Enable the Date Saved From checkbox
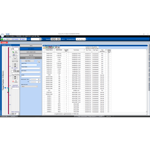The width and height of the screenshot is (150, 150). [30, 79]
